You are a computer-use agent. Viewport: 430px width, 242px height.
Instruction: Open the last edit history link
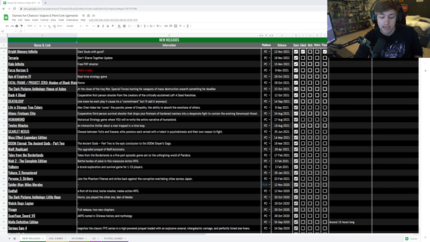(x=114, y=20)
